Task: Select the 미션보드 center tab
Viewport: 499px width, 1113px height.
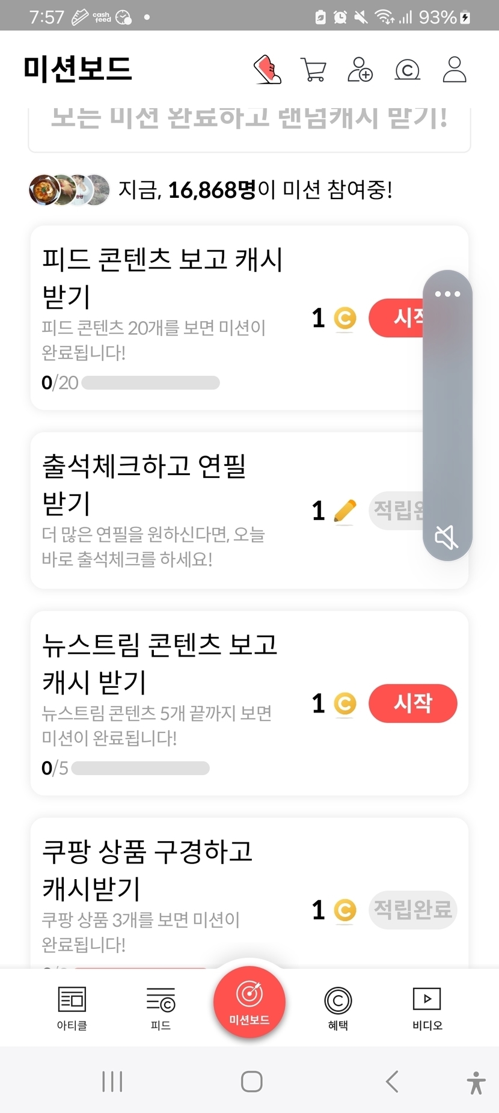Action: pyautogui.click(x=249, y=1001)
